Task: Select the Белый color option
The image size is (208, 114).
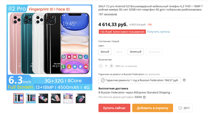Action: 105,52
